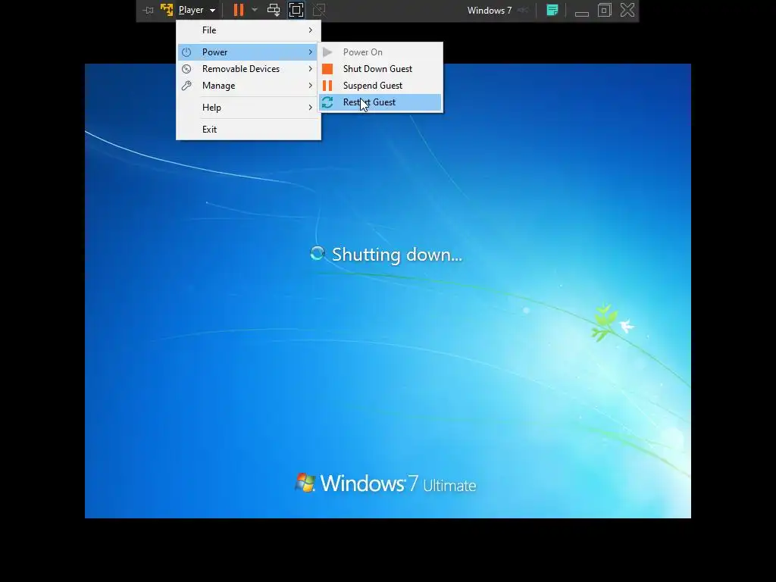
Task: Choose Exit from the Player menu
Action: [x=249, y=129]
